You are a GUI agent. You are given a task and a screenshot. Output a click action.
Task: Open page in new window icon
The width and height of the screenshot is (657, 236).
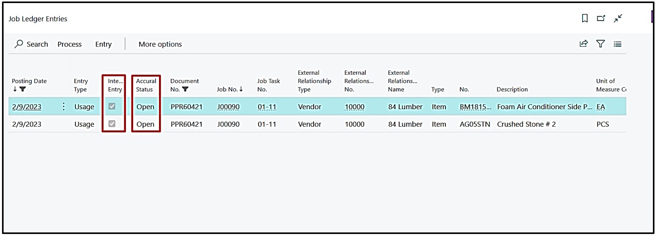[x=601, y=19]
